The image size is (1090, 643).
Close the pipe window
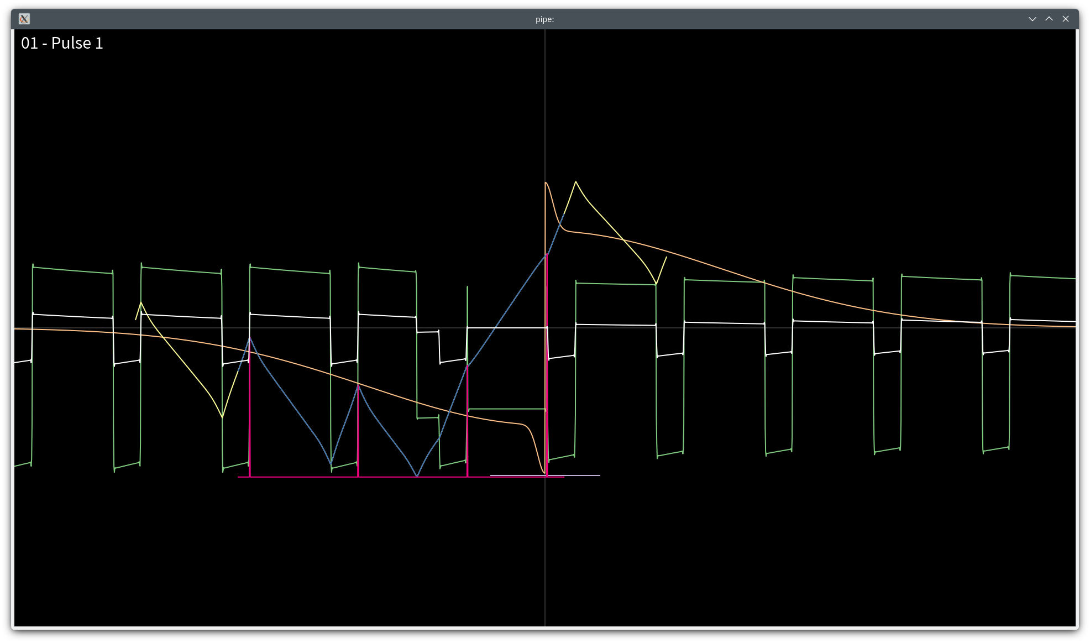pos(1065,18)
